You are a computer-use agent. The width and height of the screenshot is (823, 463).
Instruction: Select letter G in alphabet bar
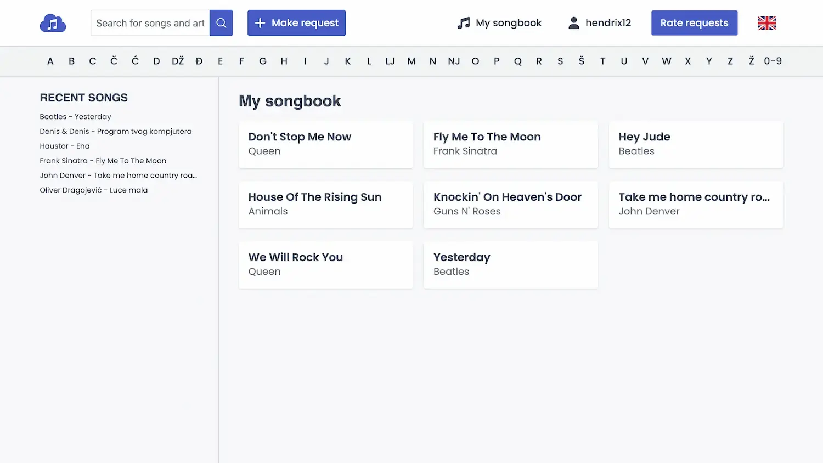(263, 61)
